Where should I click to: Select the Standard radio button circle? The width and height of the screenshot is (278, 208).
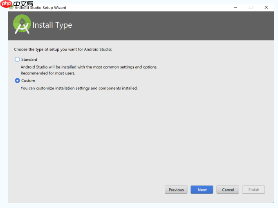pyautogui.click(x=17, y=60)
